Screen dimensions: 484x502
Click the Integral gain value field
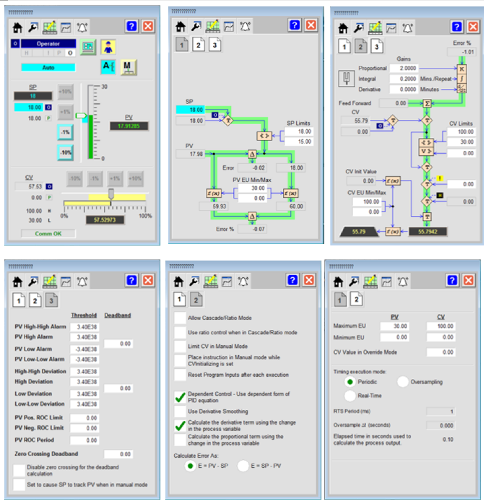pos(404,79)
